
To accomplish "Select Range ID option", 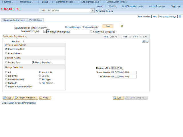I will (6, 83).
